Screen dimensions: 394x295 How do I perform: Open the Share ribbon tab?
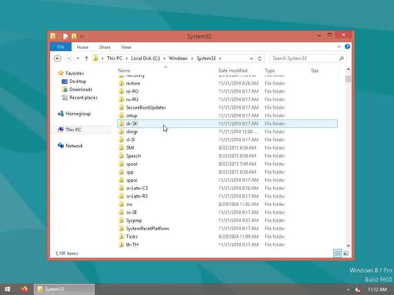[105, 47]
